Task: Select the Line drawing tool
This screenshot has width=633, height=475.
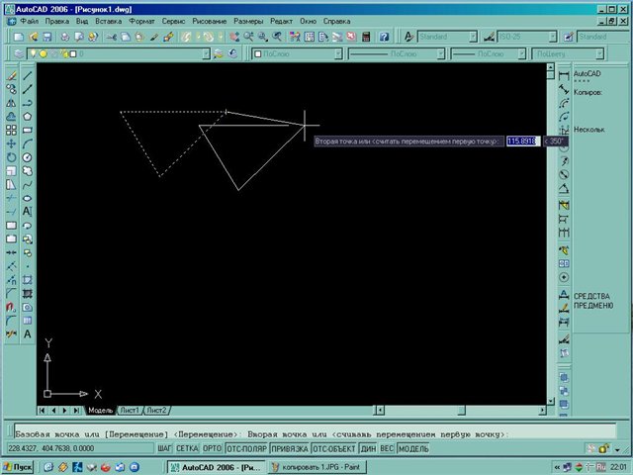Action: [28, 74]
